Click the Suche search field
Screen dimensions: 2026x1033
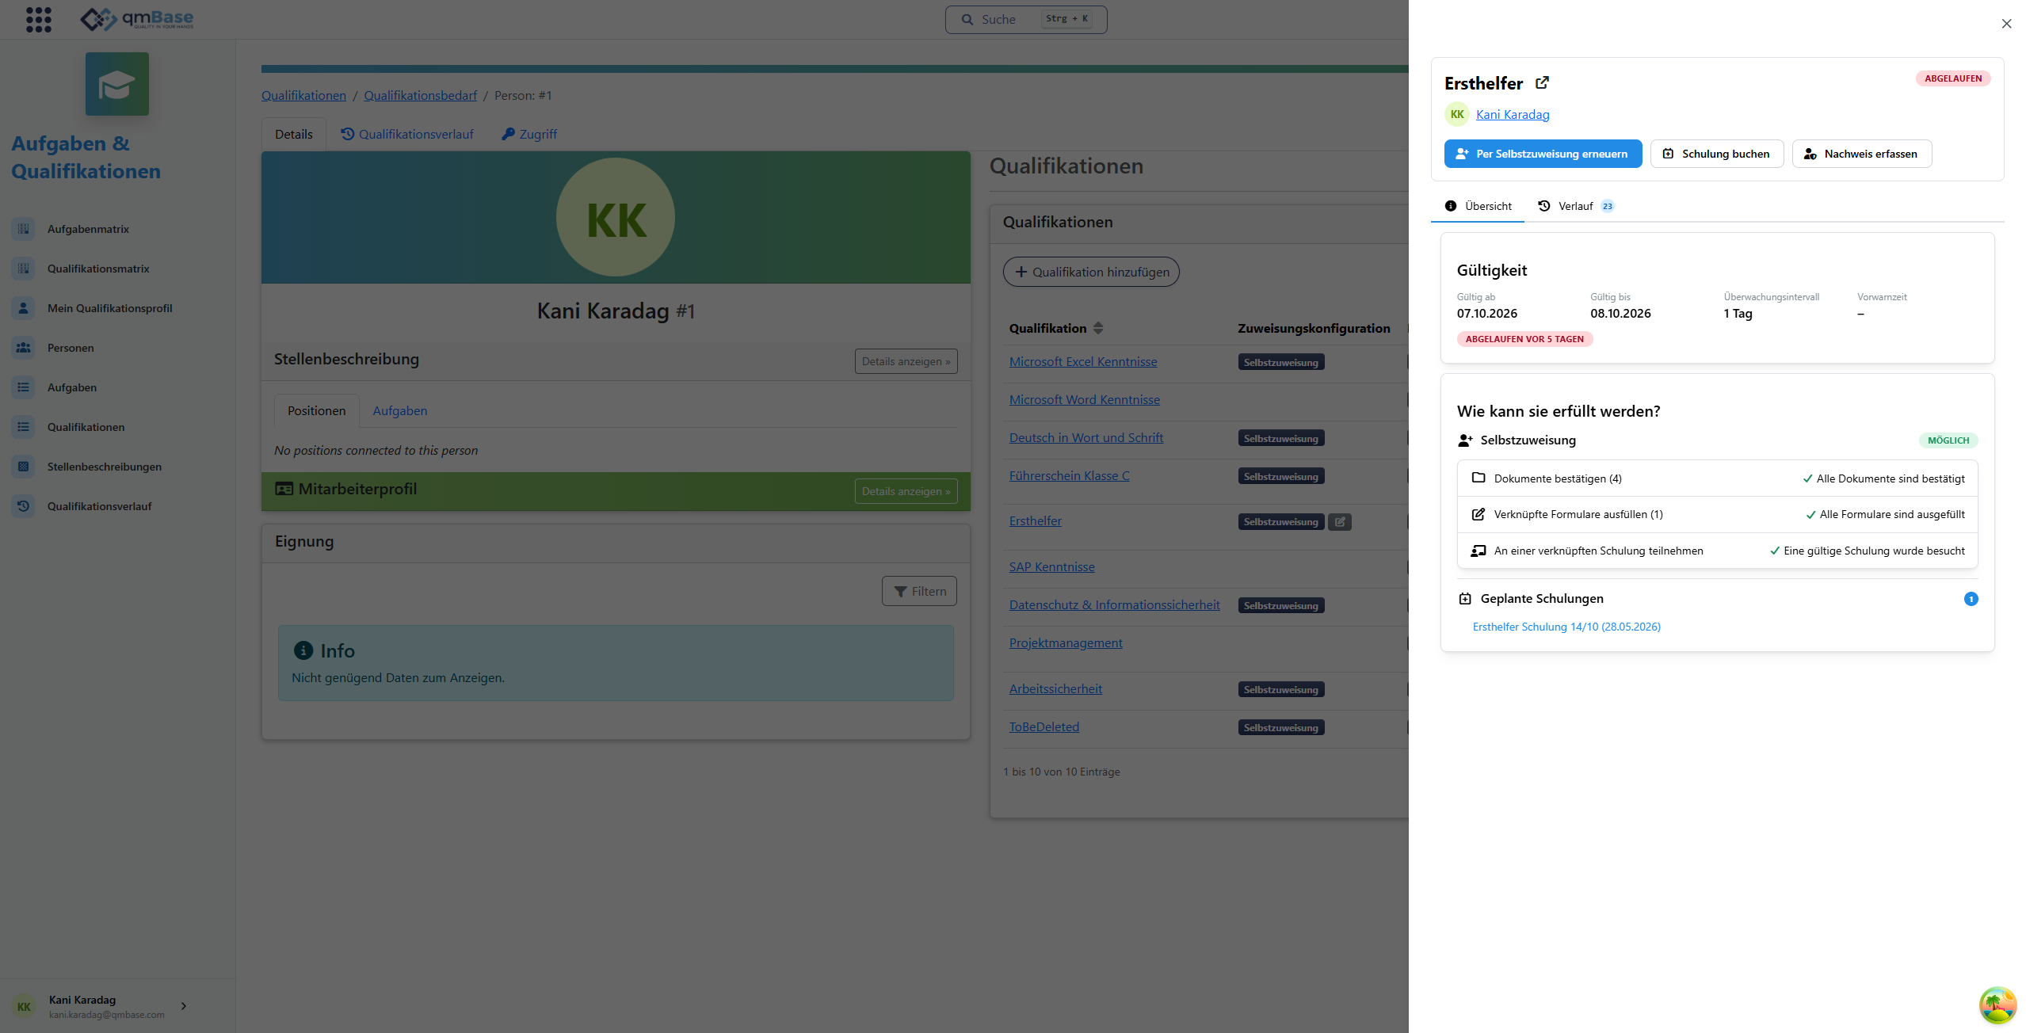pyautogui.click(x=1026, y=20)
